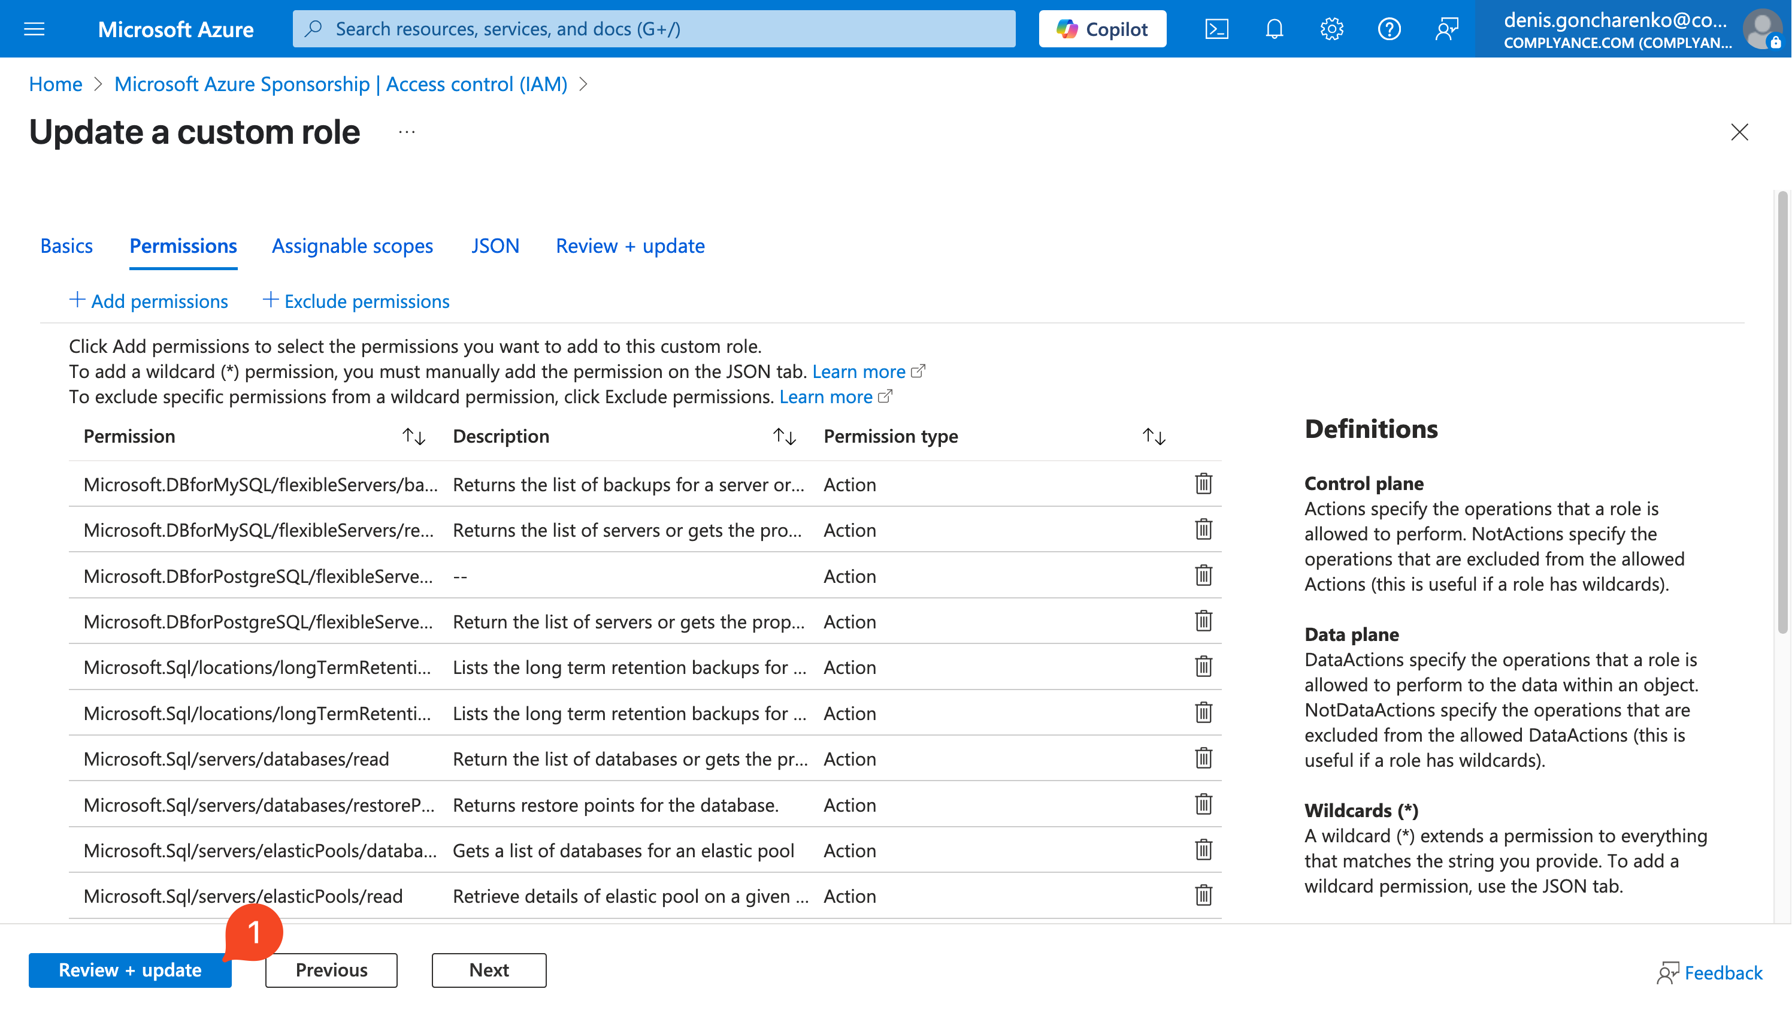This screenshot has width=1792, height=1016.
Task: Delete the Sql/servers/databases/restoreP... permission
Action: point(1203,804)
